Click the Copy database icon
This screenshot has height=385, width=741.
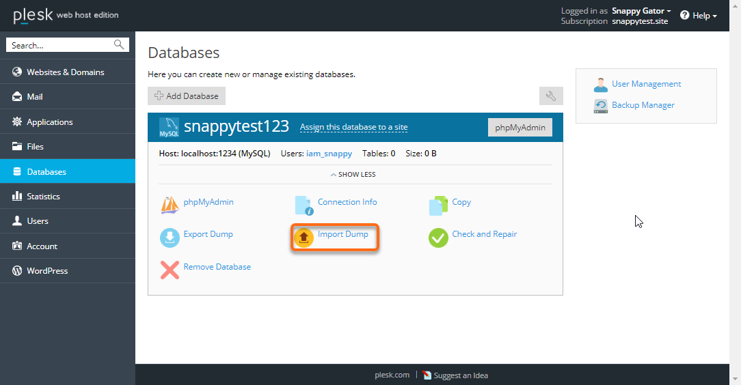[438, 205]
